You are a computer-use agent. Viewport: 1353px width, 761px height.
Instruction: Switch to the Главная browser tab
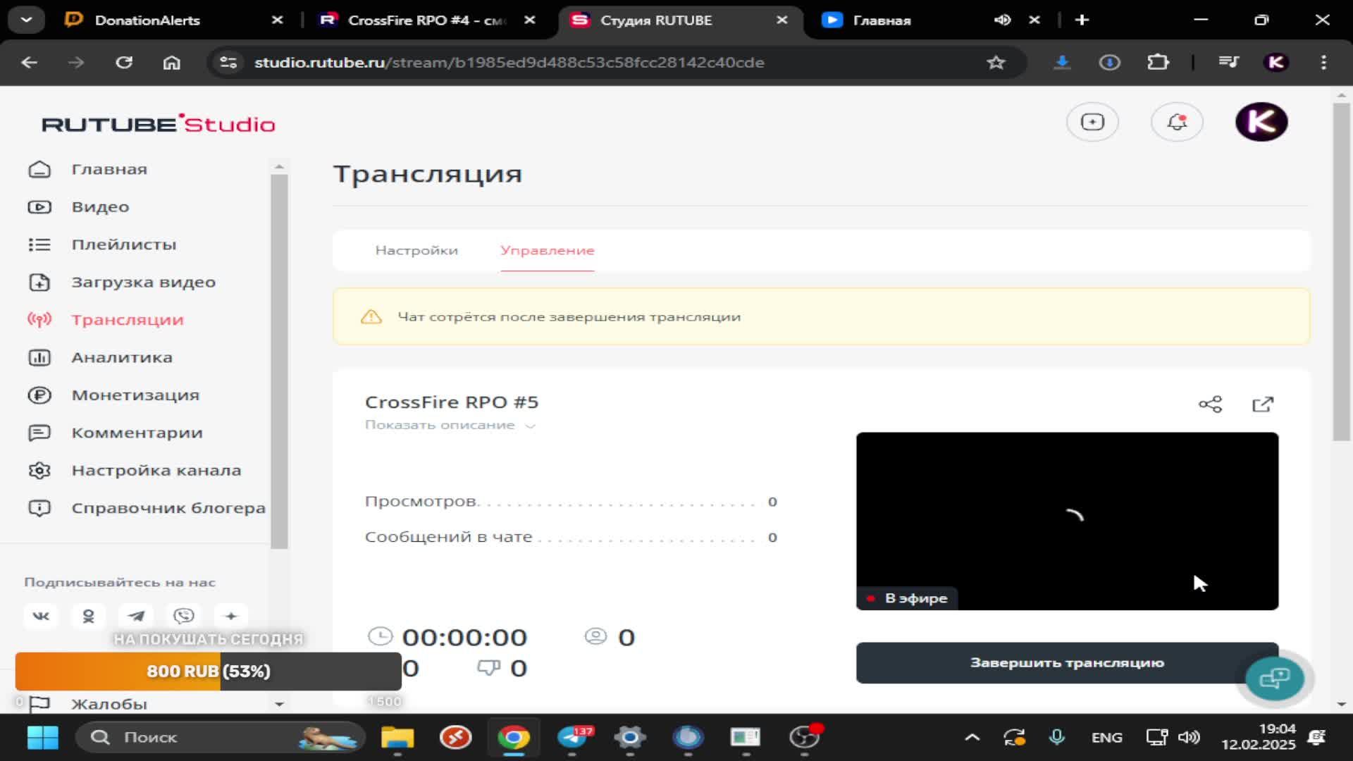[x=882, y=20]
